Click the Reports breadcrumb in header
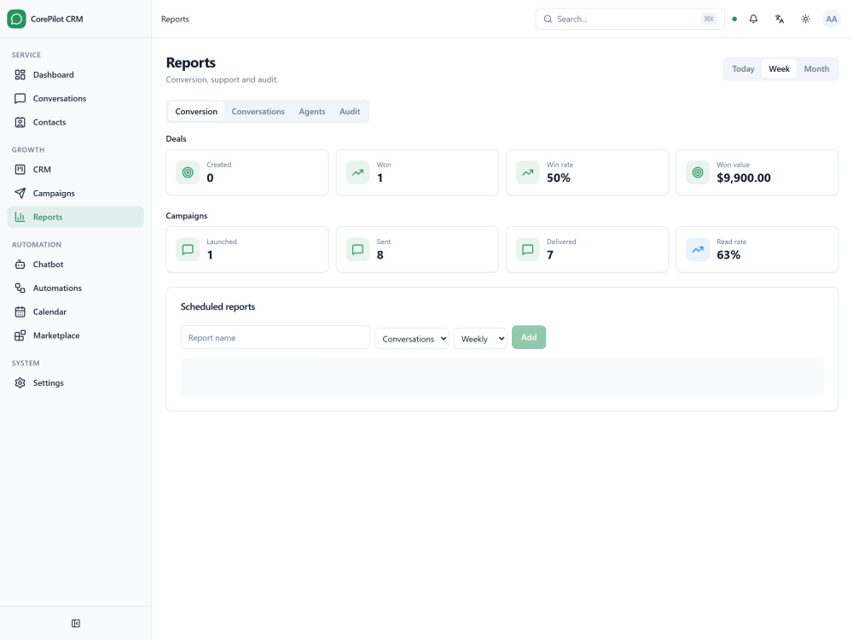853x640 pixels. pyautogui.click(x=175, y=19)
